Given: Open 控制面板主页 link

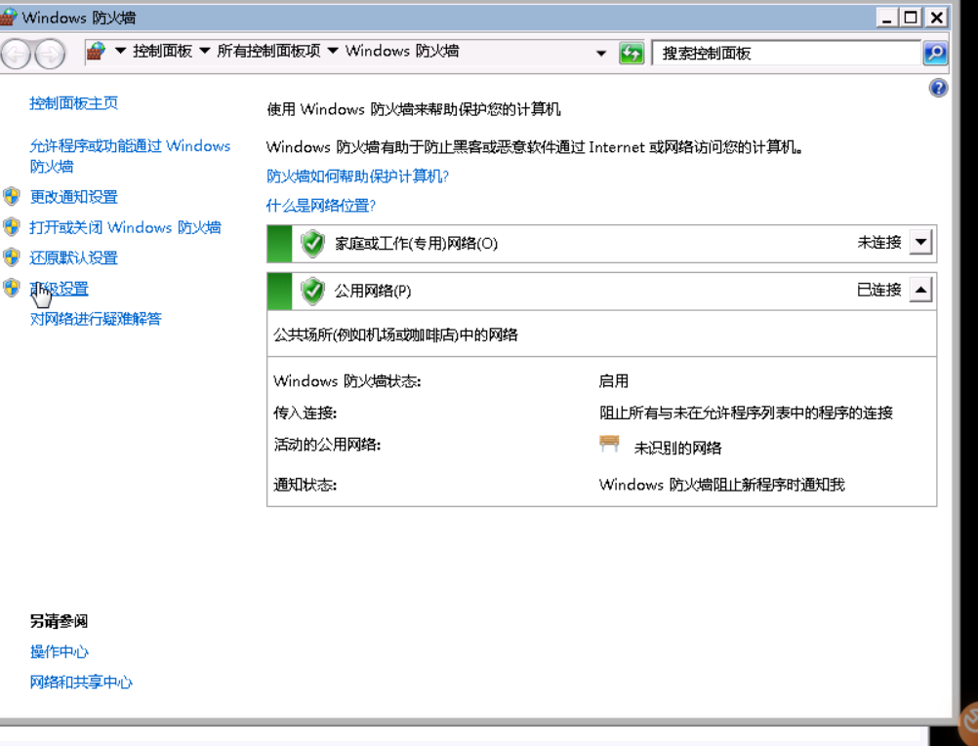Looking at the screenshot, I should (73, 102).
